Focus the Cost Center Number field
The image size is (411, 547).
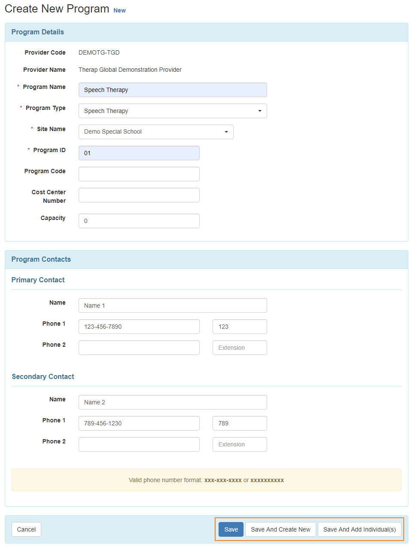(x=139, y=195)
